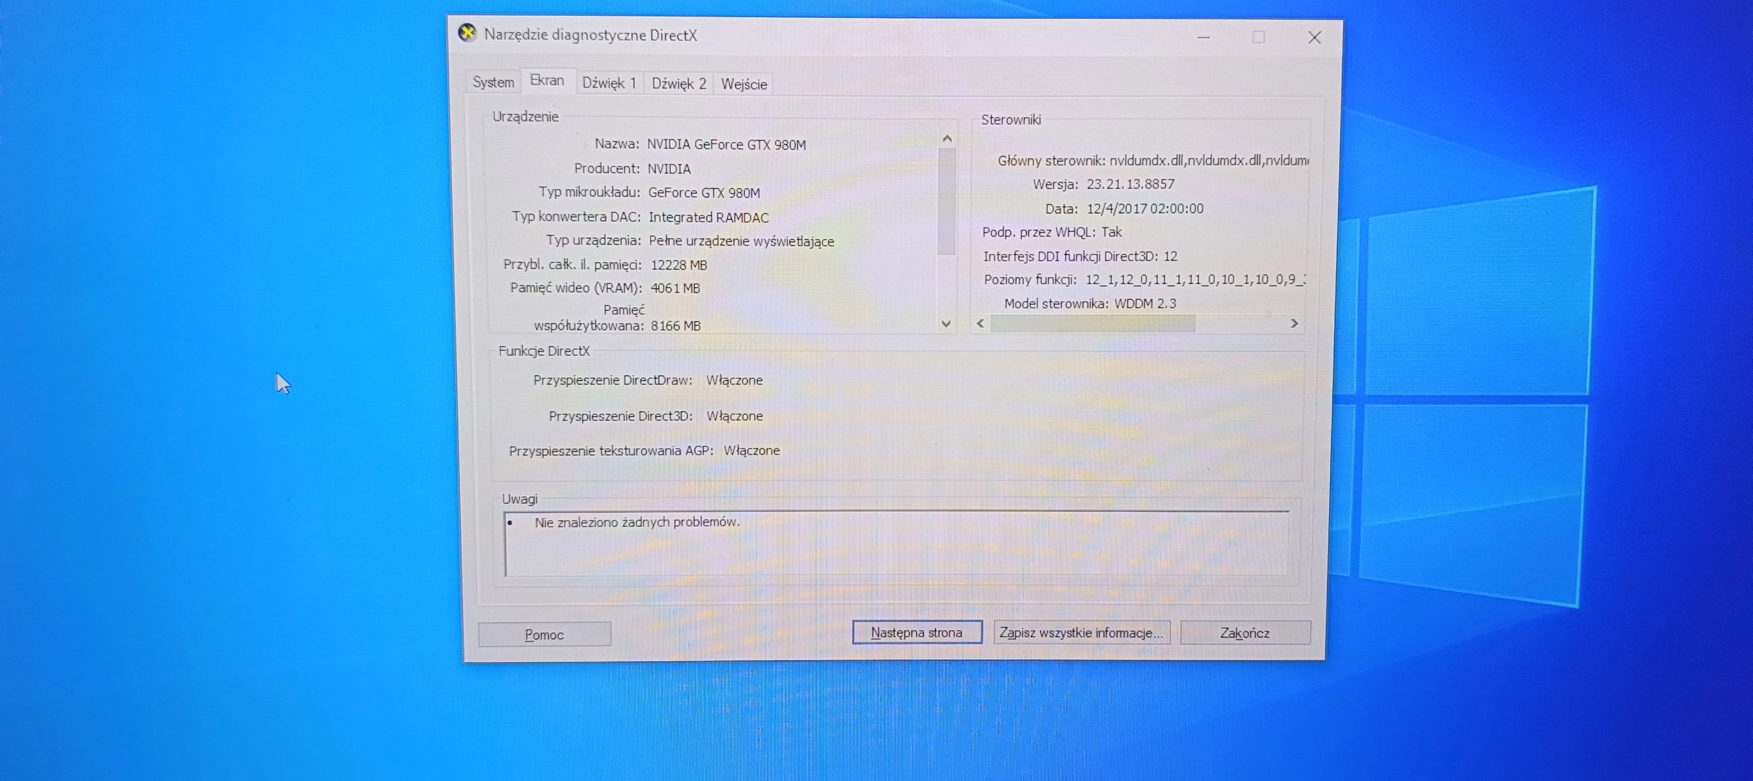Click the text 'NVIDIA GeForce GTX 980M'
The height and width of the screenshot is (781, 1753).
click(726, 145)
